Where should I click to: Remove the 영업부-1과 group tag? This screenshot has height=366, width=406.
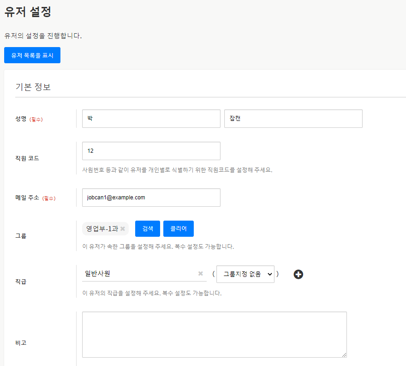point(123,228)
